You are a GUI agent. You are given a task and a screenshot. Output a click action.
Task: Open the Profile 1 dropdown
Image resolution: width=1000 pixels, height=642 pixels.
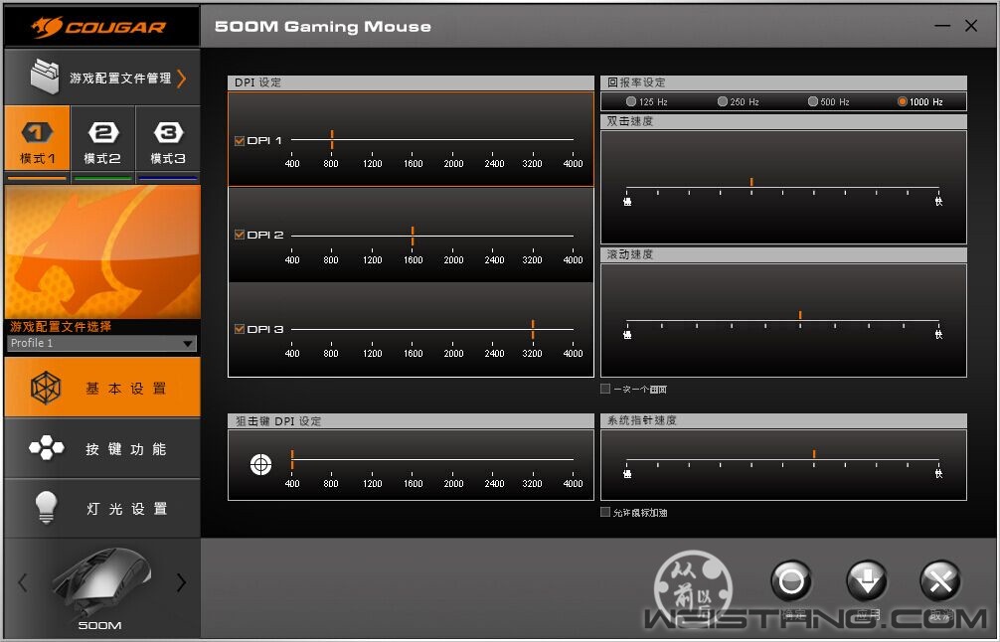(x=102, y=343)
